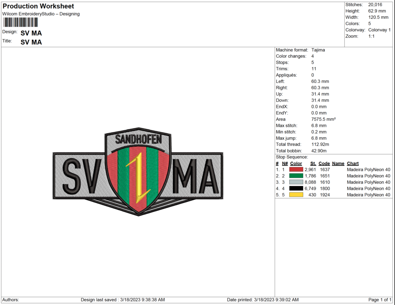This screenshot has height=305, width=395.
Task: Select the black thread color swatch
Action: coord(296,189)
